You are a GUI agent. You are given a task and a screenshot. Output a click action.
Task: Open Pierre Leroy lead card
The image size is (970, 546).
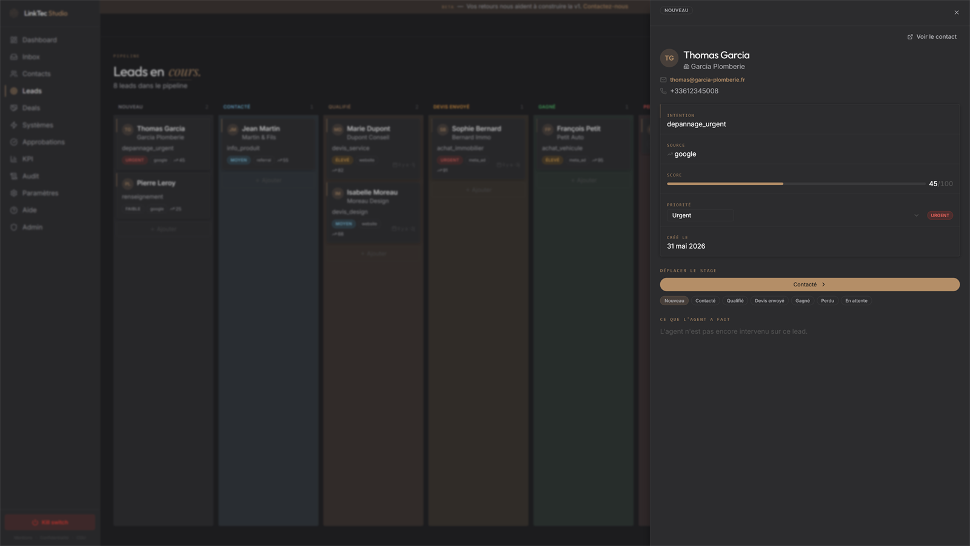coord(164,195)
